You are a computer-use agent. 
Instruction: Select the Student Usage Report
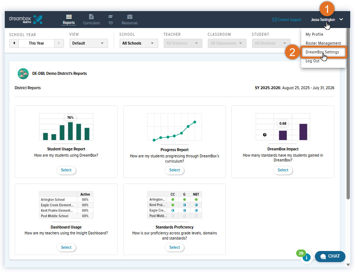click(66, 170)
